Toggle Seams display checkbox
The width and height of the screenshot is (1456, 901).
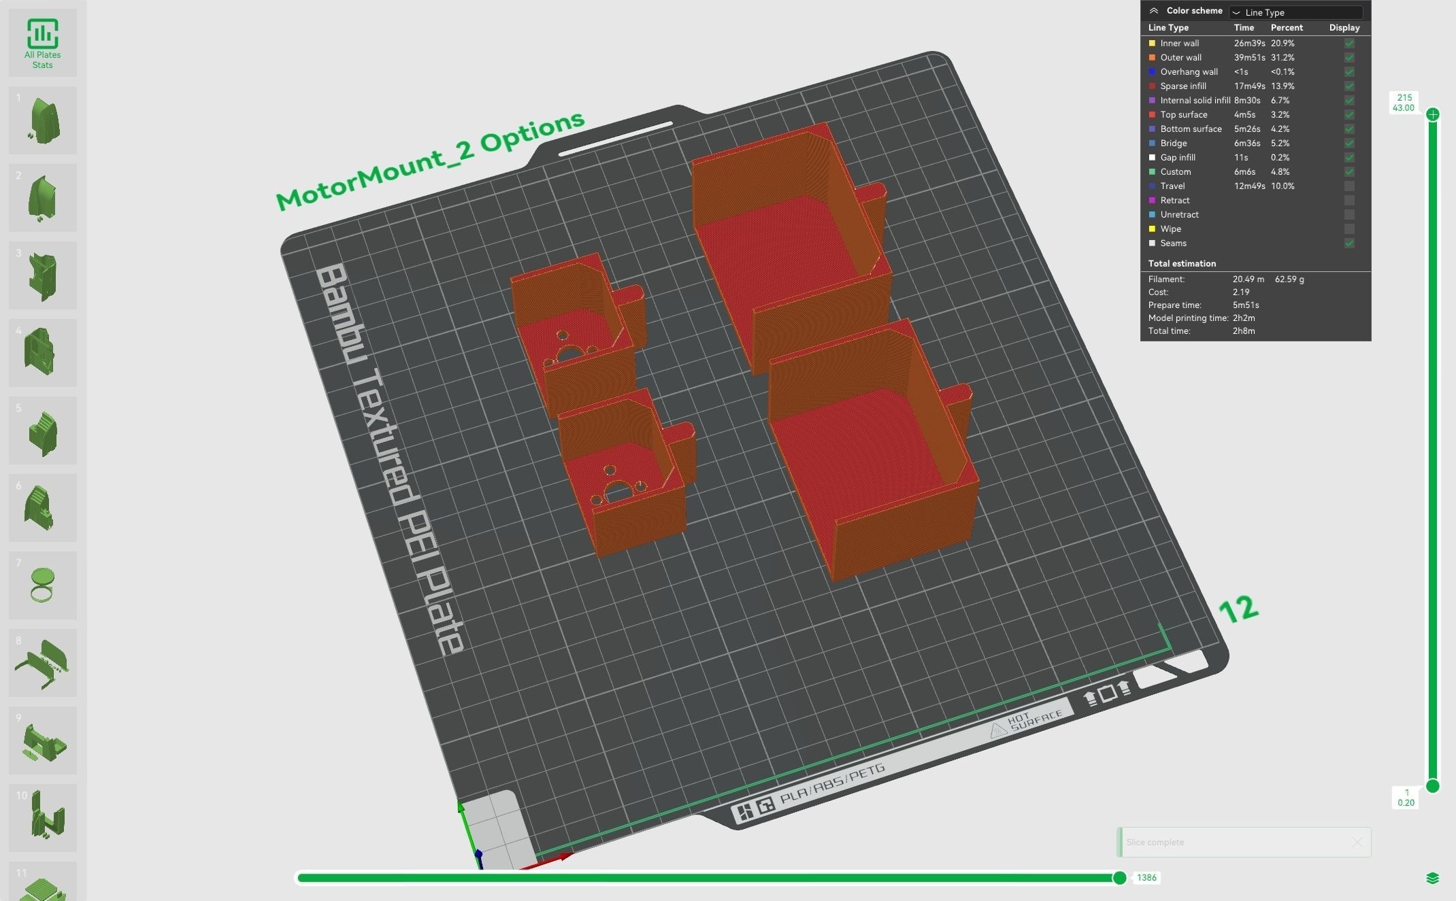[1349, 243]
